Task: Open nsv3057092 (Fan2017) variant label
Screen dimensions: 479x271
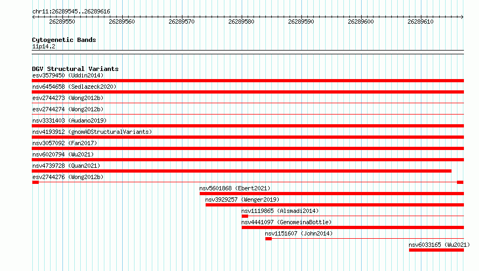Action: 65,143
